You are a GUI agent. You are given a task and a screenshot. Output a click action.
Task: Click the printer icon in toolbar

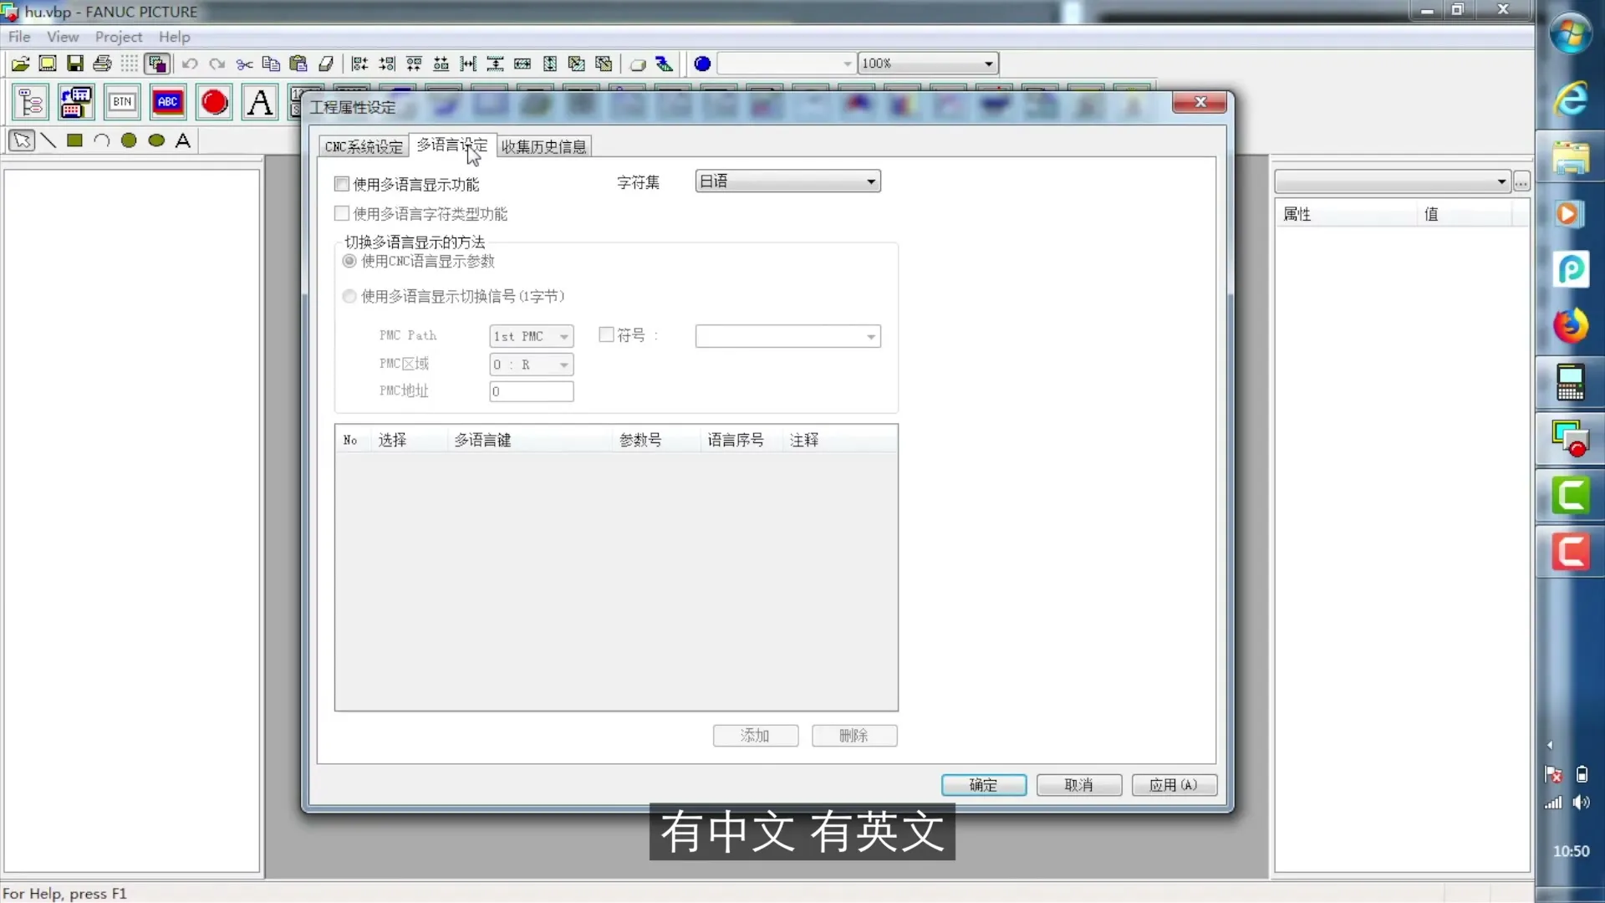click(102, 64)
